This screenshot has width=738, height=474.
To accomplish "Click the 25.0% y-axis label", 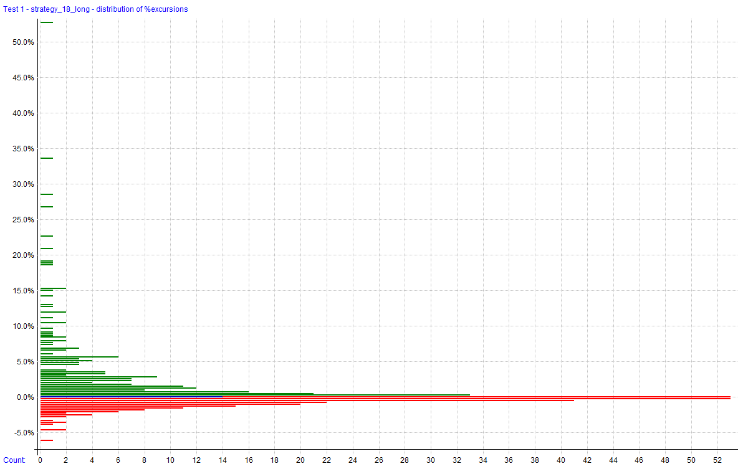I will (x=23, y=220).
